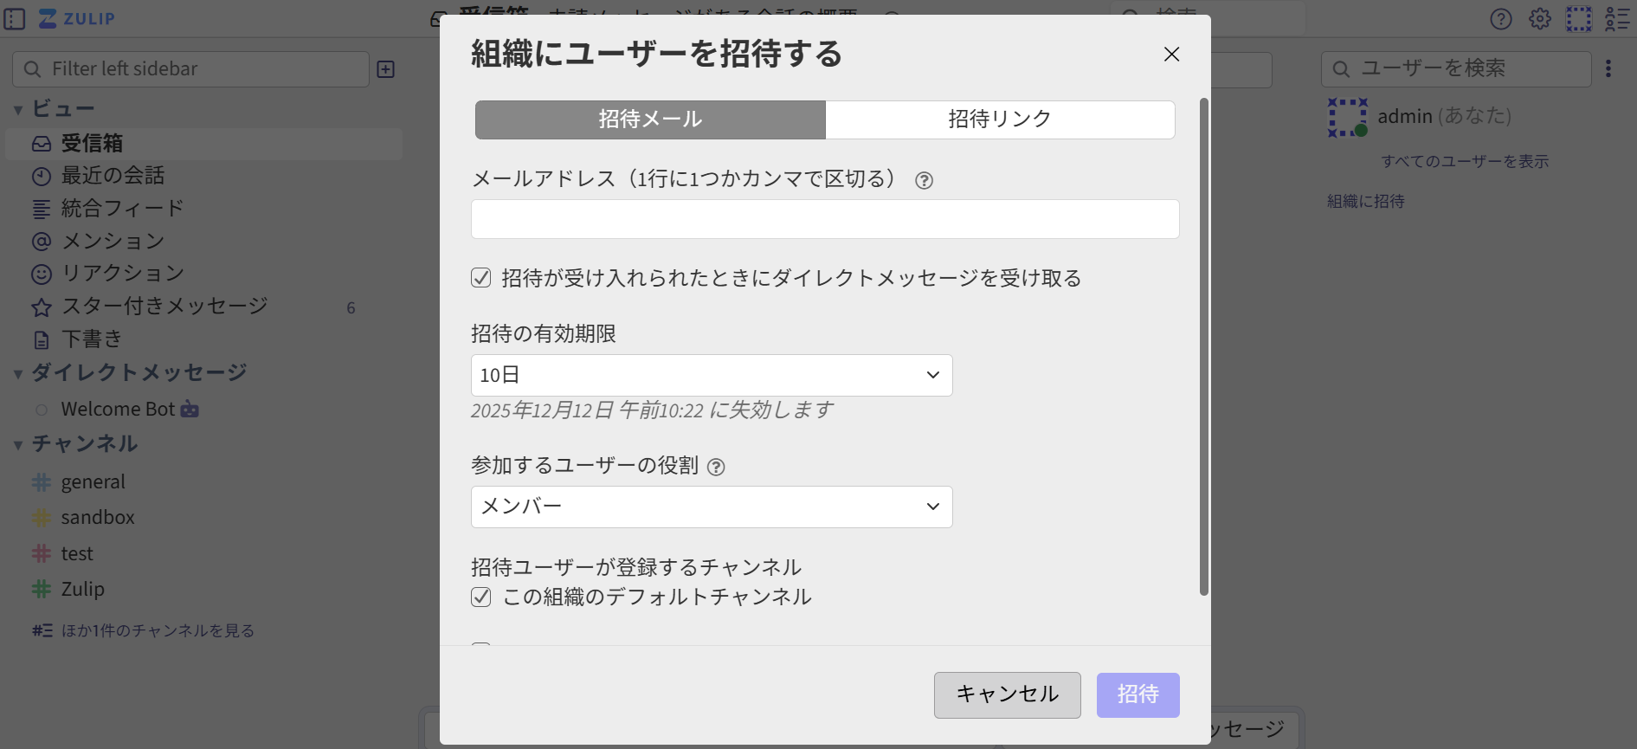
Task: Click the reactions smiley icon
Action: click(41, 273)
